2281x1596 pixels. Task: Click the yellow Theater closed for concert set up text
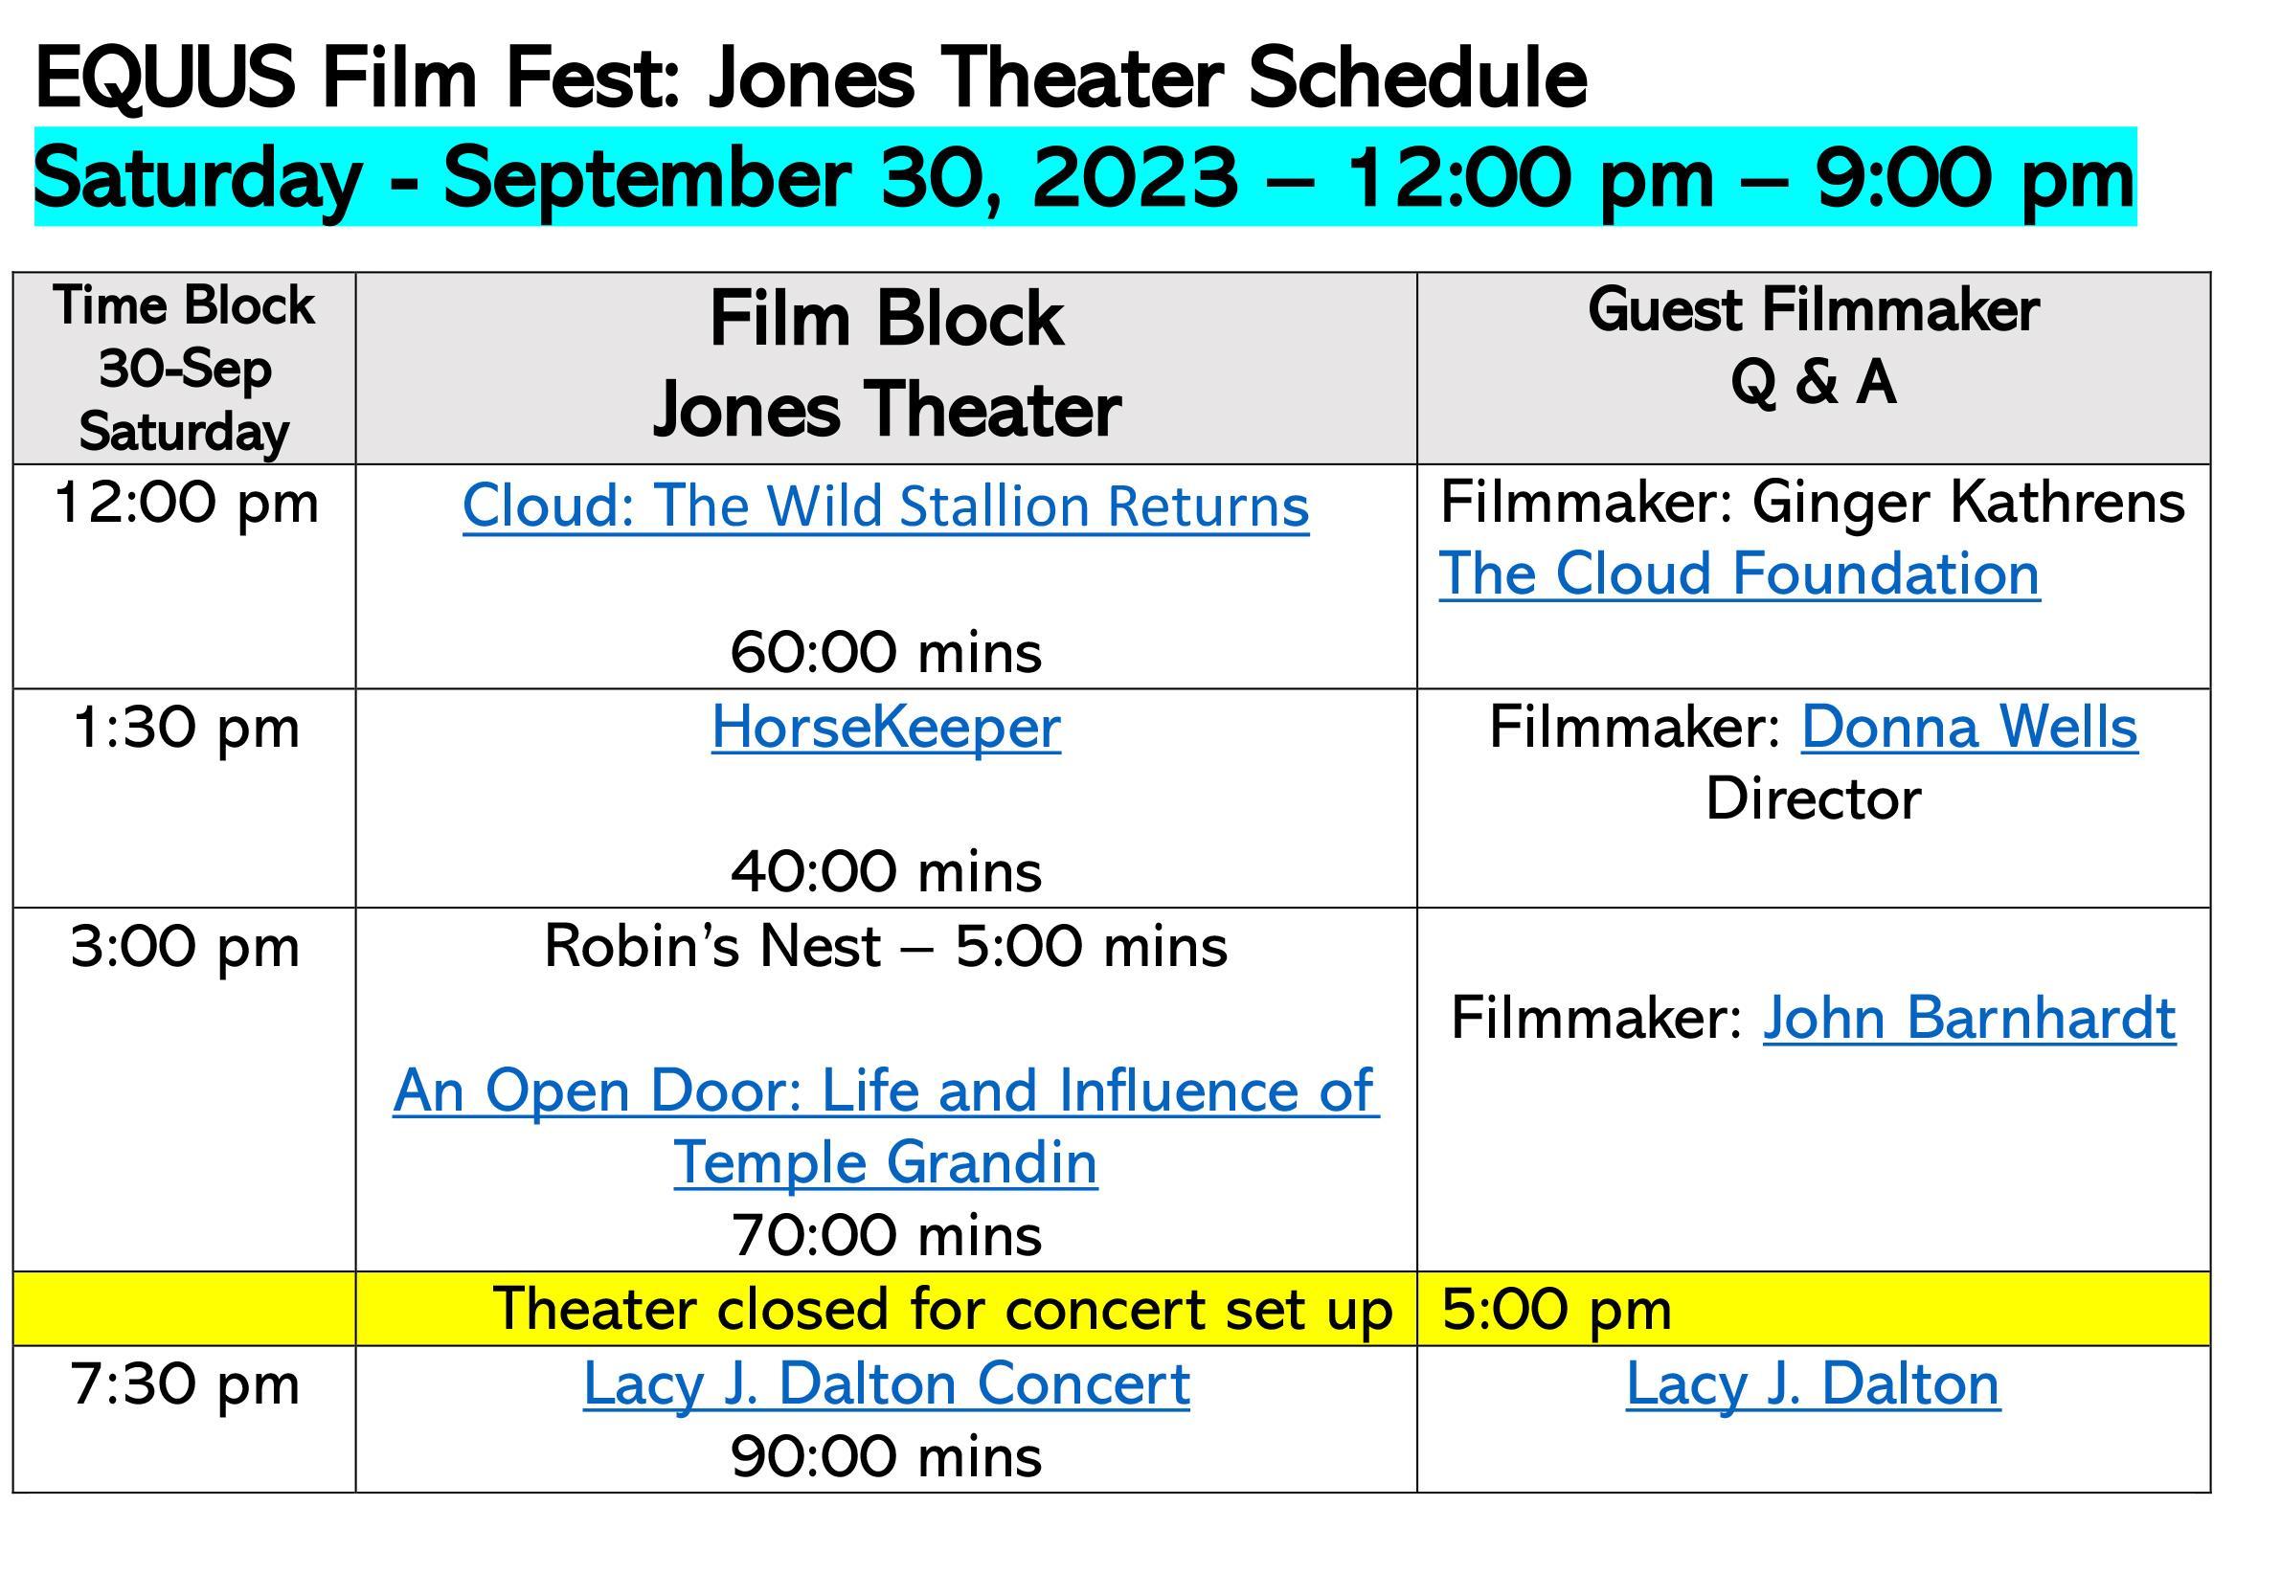pyautogui.click(x=942, y=1309)
